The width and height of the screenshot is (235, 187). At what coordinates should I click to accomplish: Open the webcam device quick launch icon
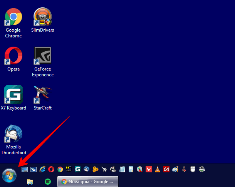coord(202,169)
